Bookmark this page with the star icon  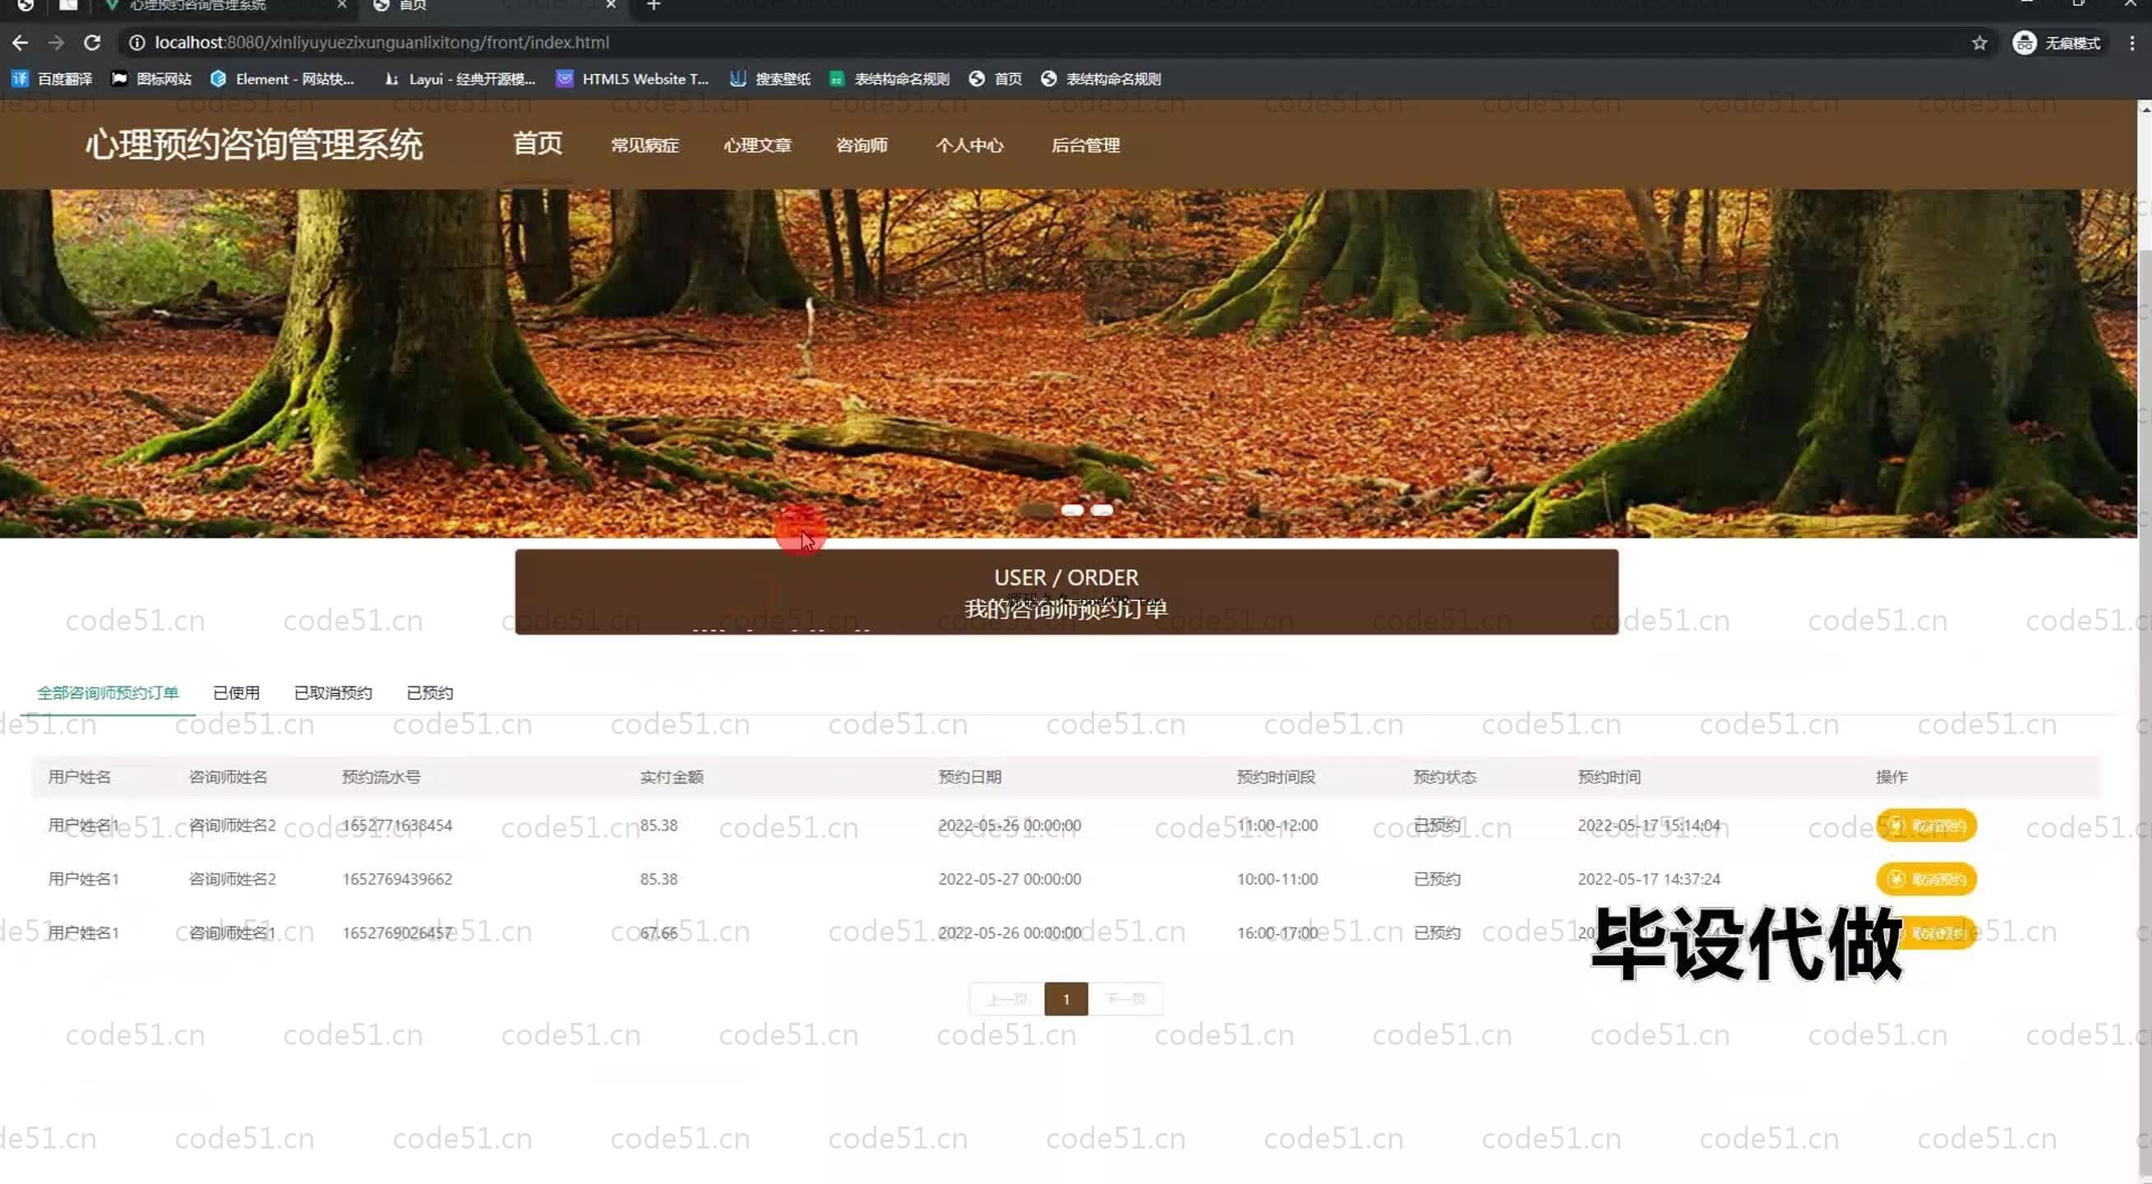[x=1979, y=43]
